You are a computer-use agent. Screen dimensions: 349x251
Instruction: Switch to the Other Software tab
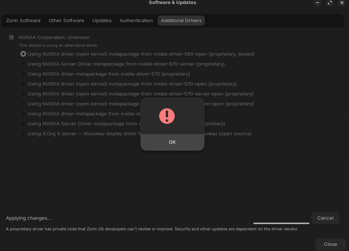(x=66, y=21)
